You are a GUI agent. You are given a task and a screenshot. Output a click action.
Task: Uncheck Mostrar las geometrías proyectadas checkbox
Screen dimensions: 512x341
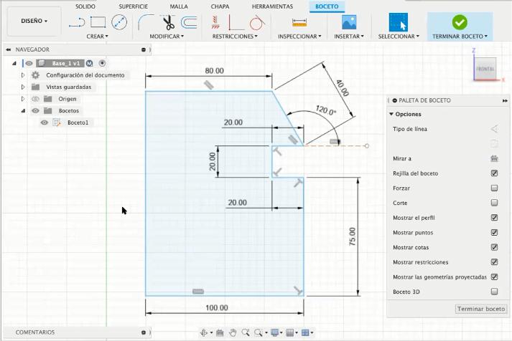click(x=494, y=277)
